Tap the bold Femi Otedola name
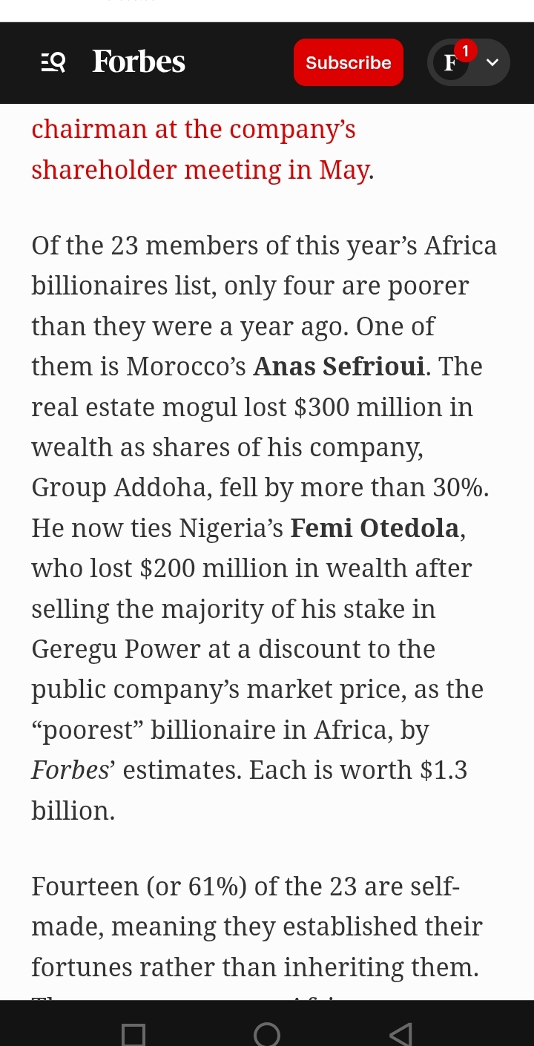The image size is (534, 1046). (x=375, y=528)
